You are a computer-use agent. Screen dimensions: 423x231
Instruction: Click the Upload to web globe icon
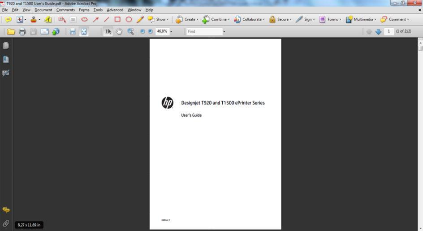(x=56, y=31)
